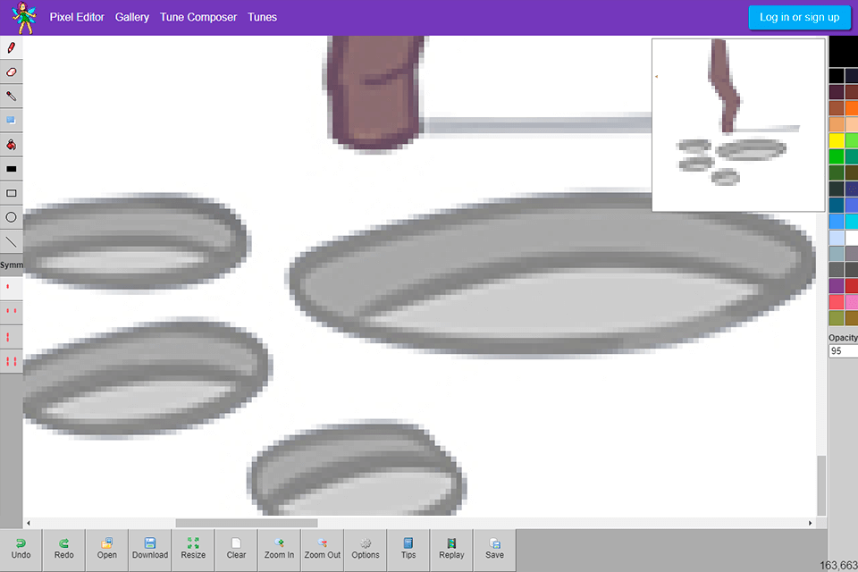Toggle four-way symmetry mode

tap(12, 361)
